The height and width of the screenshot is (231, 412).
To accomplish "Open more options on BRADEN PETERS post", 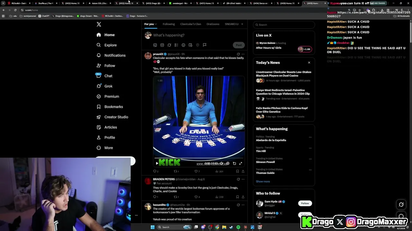I will pyautogui.click(x=243, y=179).
